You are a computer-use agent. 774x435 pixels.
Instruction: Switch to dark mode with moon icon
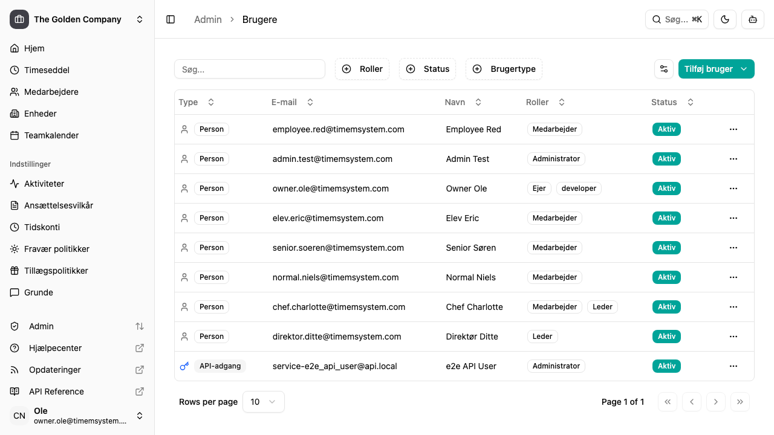725,19
